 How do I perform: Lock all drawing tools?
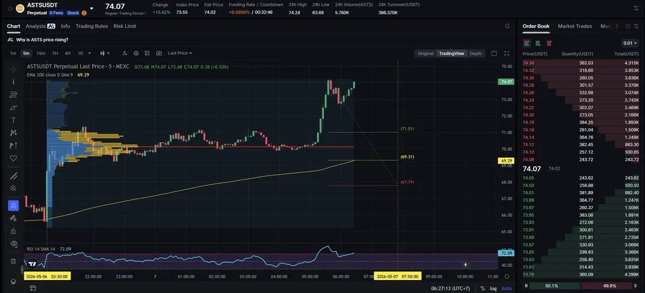pos(13,231)
